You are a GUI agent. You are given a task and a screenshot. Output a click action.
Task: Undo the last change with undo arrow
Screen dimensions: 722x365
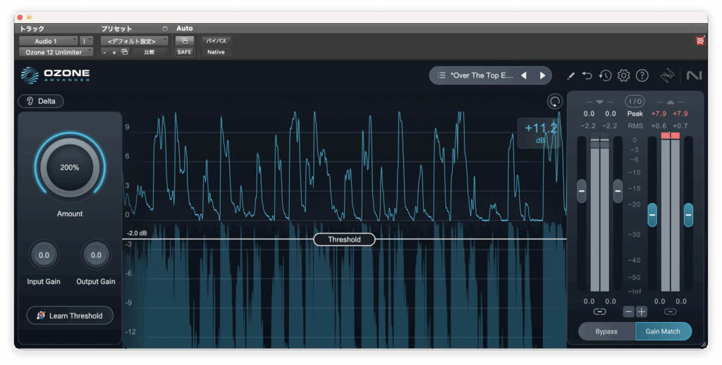[587, 75]
